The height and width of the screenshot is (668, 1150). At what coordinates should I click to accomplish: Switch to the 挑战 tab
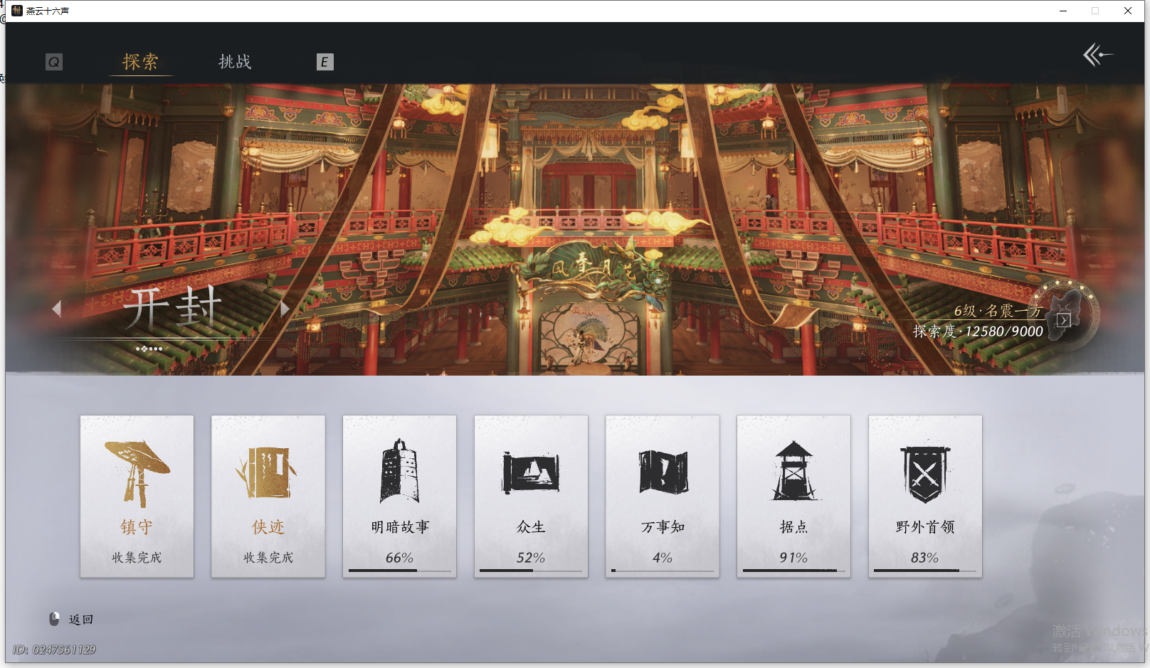235,63
